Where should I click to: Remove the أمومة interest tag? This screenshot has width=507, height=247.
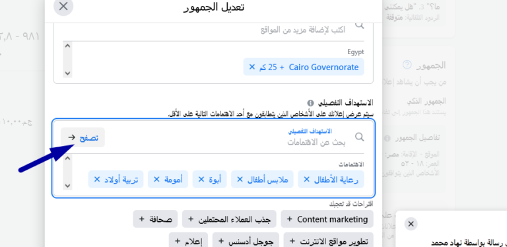(156, 179)
